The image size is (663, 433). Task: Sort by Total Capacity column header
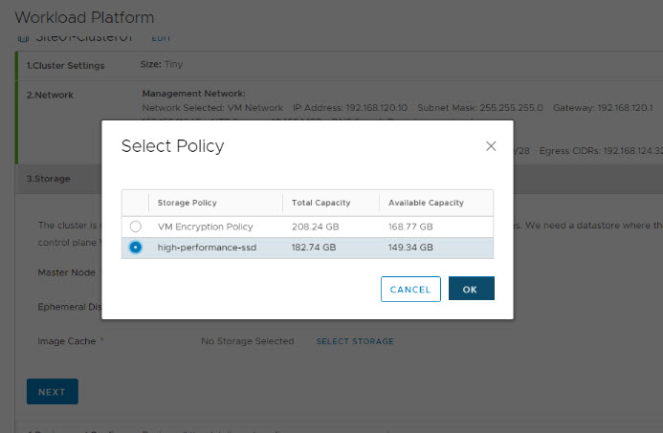[321, 203]
